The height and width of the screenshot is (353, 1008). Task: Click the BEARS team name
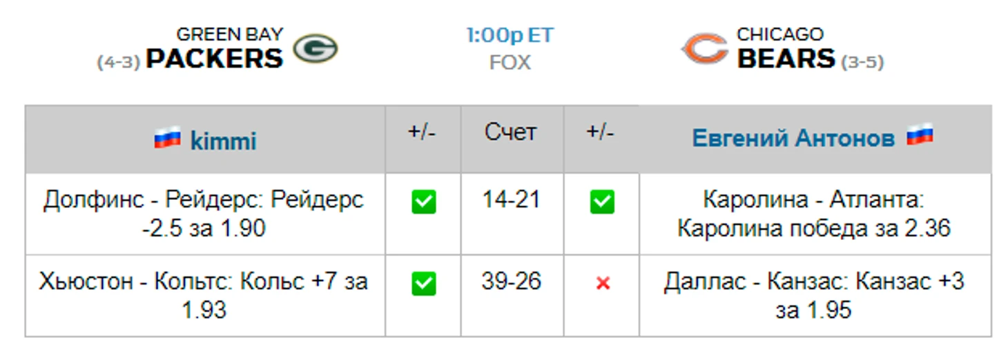tap(786, 59)
